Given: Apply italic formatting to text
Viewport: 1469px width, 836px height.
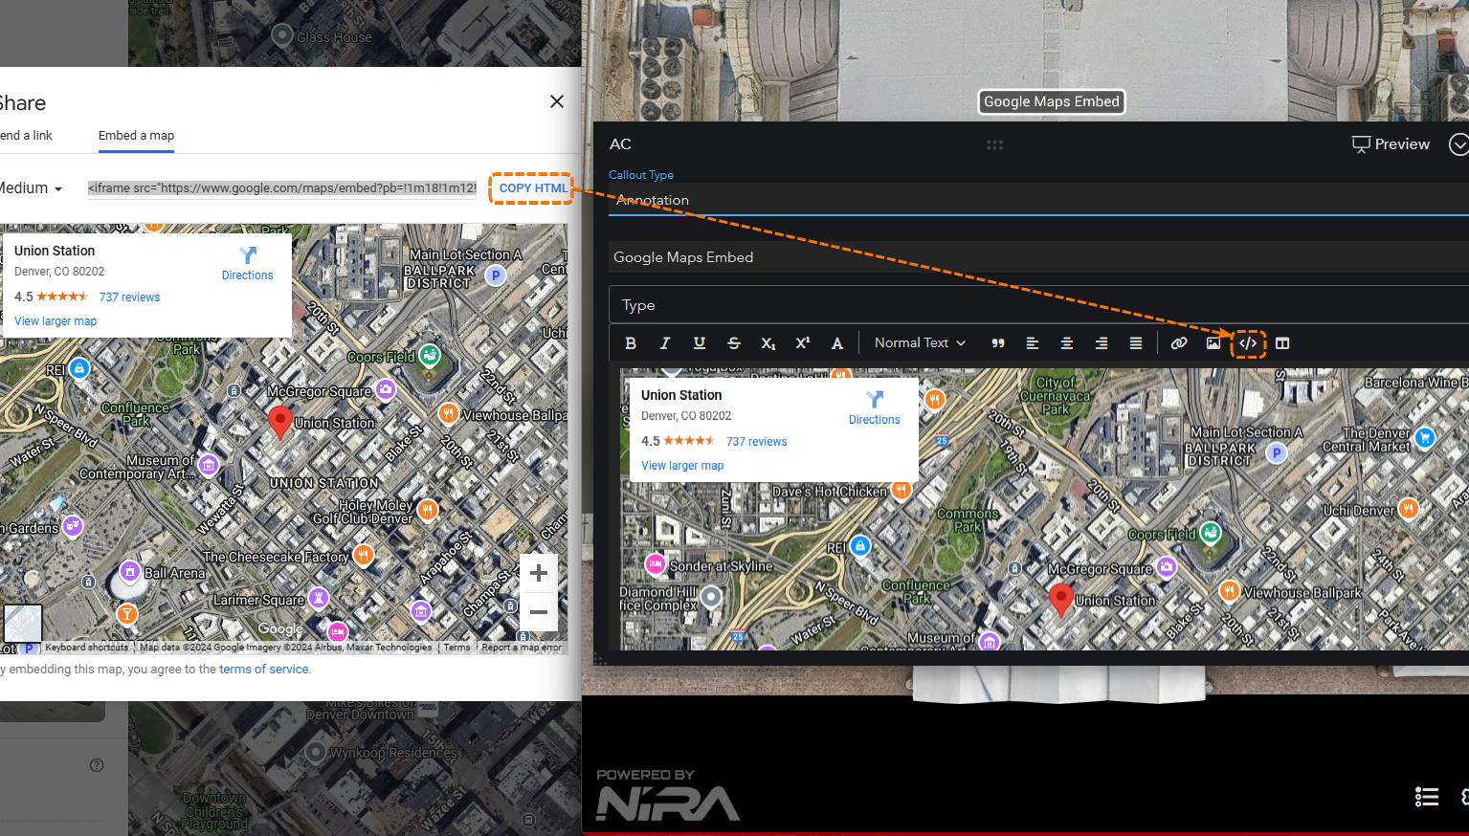Looking at the screenshot, I should 665,343.
